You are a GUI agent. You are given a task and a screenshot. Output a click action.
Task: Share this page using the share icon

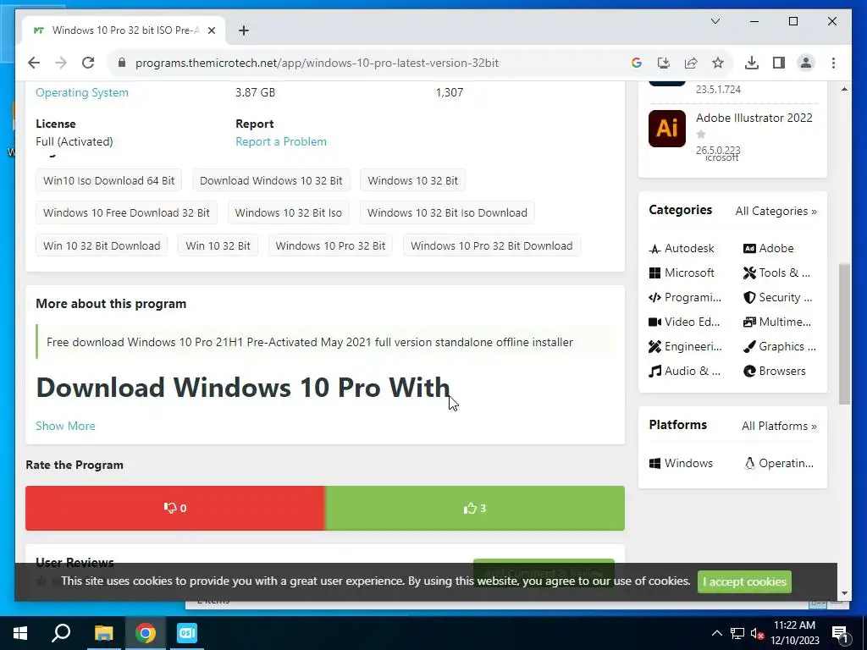(x=691, y=63)
